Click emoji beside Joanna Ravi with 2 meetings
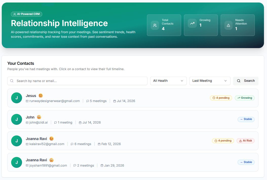This screenshot has width=267, height=180. 52,160
